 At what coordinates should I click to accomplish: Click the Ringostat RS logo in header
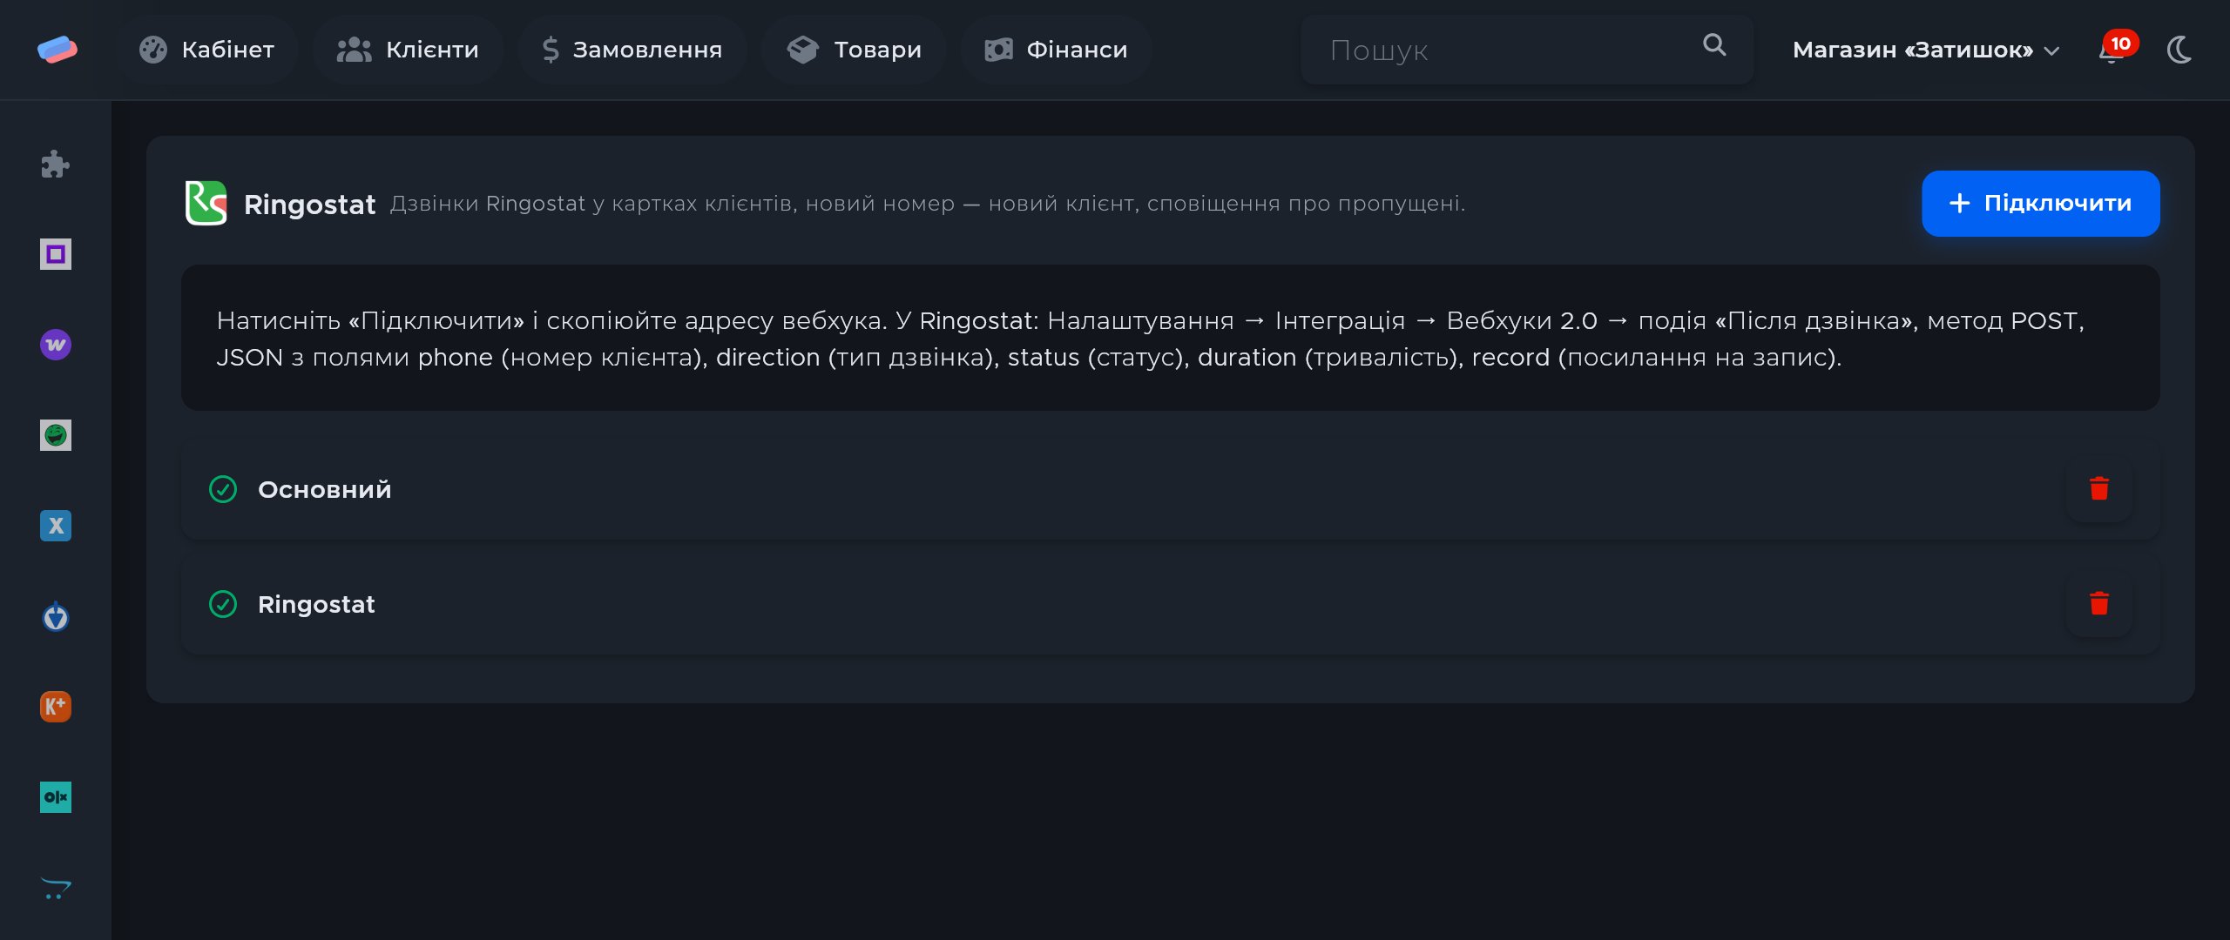click(x=206, y=203)
